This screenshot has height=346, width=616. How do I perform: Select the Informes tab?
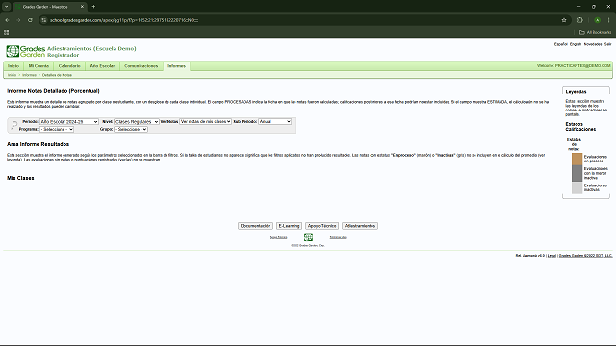(176, 66)
